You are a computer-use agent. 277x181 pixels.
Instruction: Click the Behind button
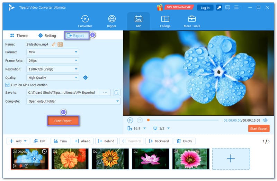[106, 141]
